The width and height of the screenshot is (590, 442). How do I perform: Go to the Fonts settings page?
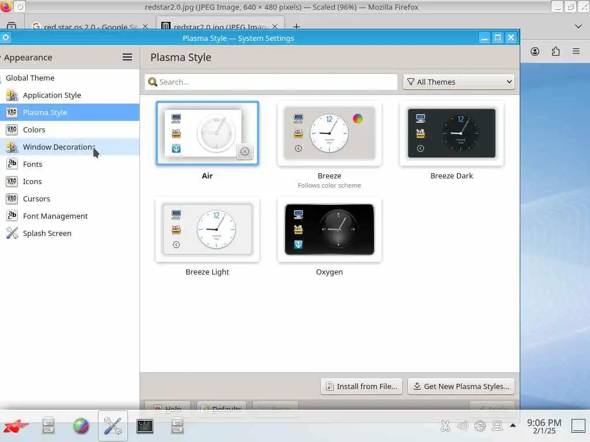pos(70,164)
